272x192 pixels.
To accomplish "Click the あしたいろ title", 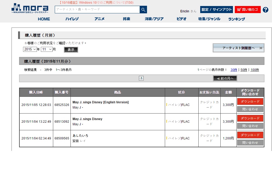I will [x=80, y=135].
